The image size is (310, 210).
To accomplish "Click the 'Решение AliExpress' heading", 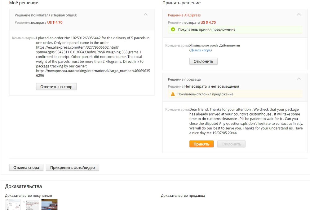I will point(184,15).
